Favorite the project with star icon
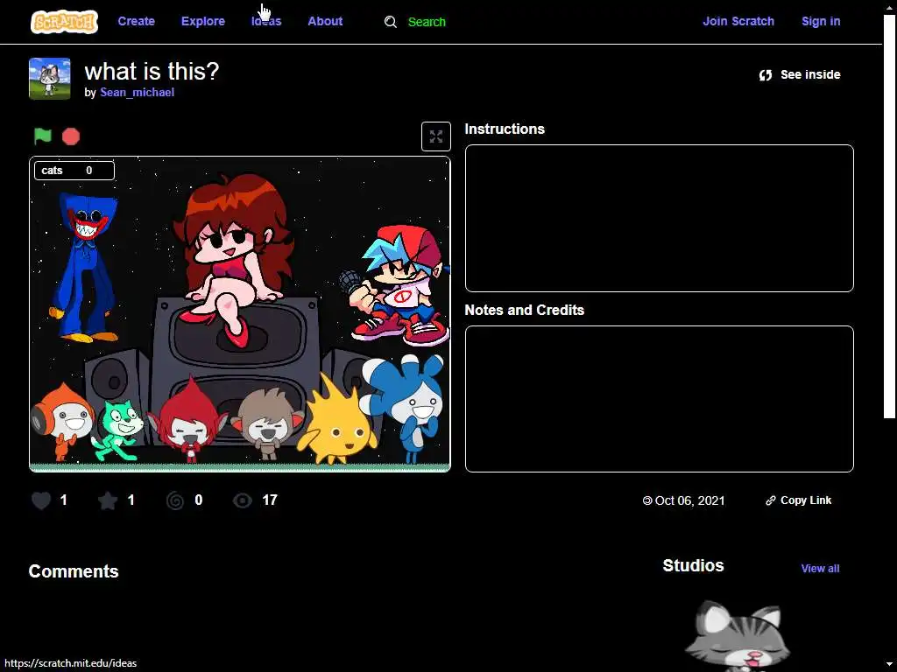This screenshot has width=897, height=672. click(108, 500)
